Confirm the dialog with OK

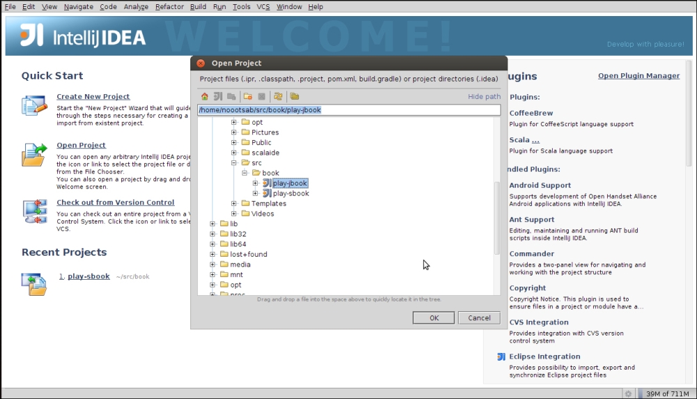coord(434,318)
